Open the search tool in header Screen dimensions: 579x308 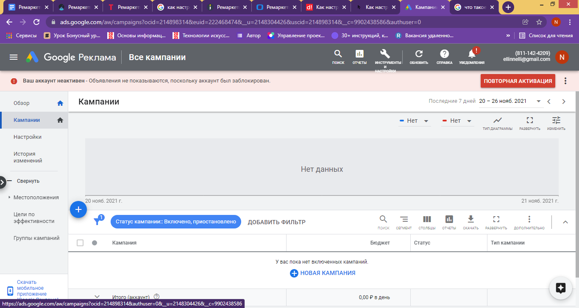tap(338, 57)
